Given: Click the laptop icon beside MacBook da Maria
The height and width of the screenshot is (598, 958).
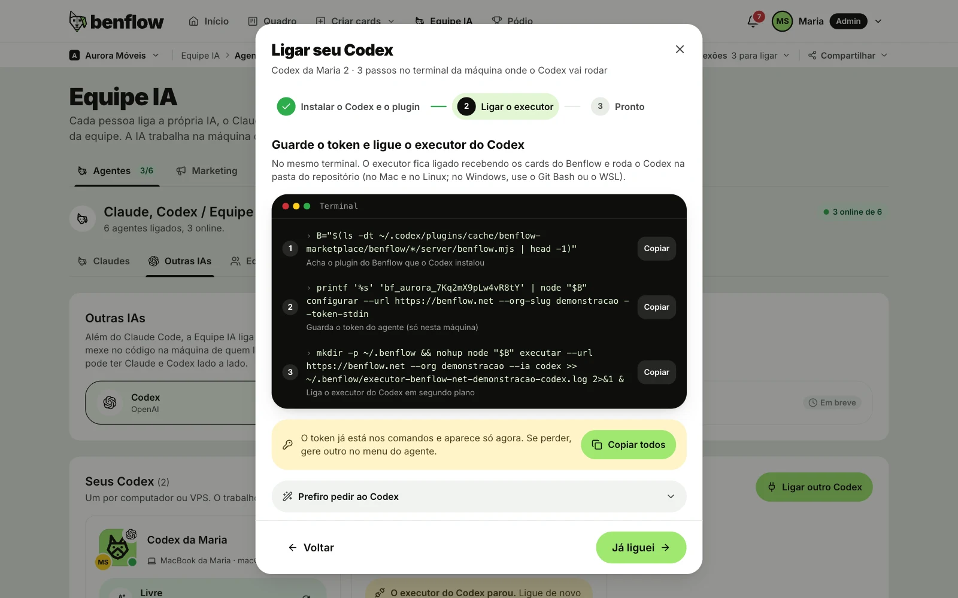Looking at the screenshot, I should 151,561.
